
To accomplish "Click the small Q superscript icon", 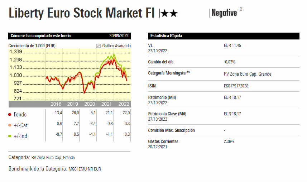I will click(241, 10).
